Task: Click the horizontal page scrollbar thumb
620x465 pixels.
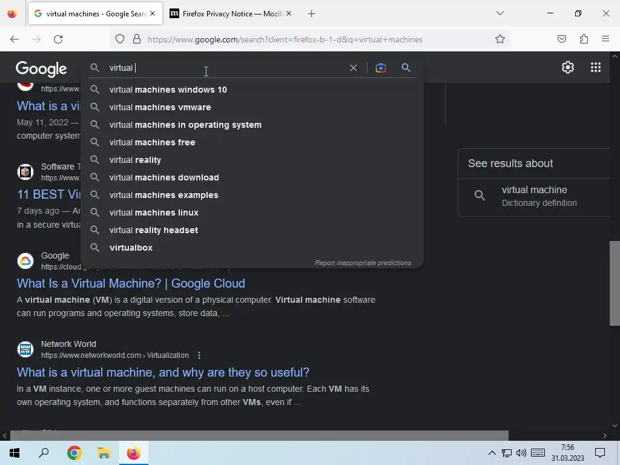Action: tap(259, 435)
